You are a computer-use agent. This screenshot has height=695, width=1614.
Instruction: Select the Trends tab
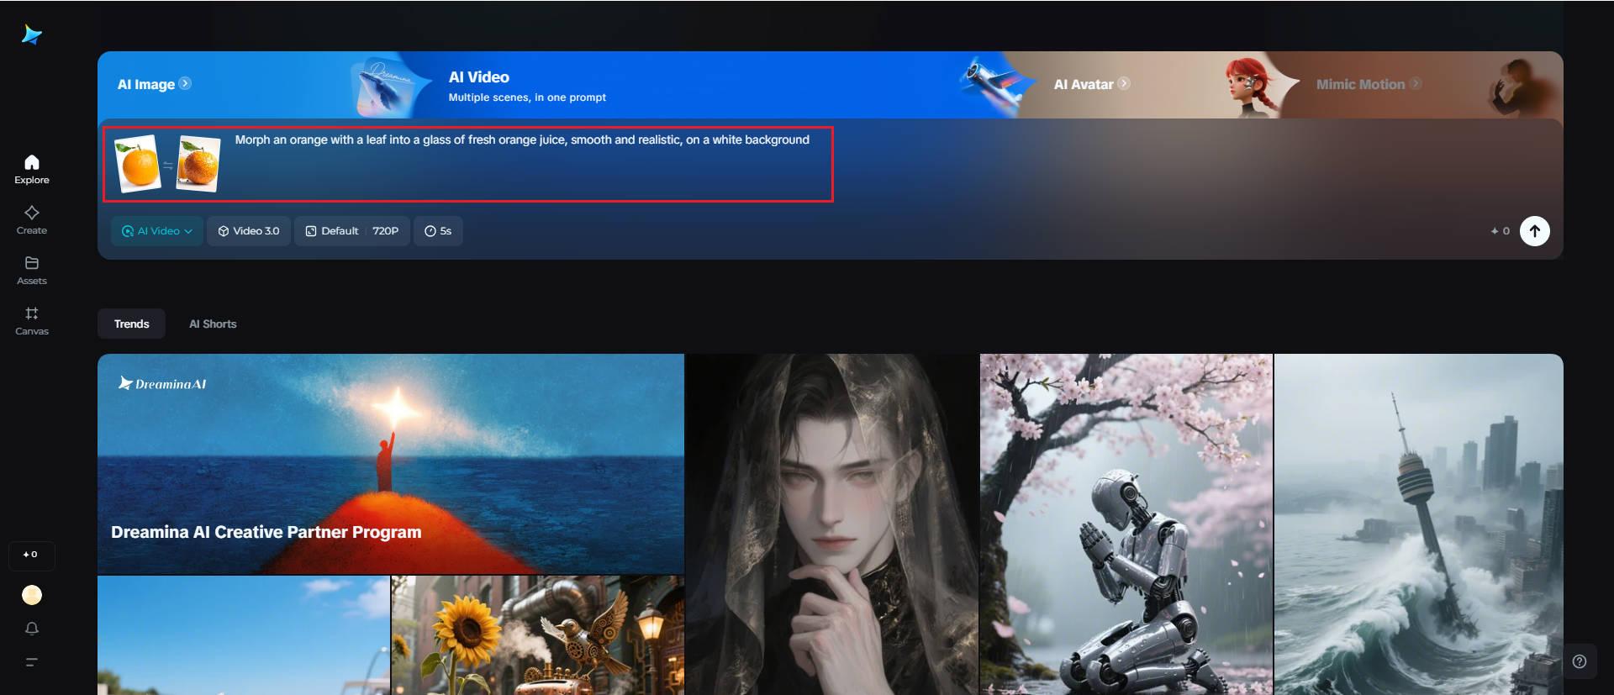coord(131,324)
